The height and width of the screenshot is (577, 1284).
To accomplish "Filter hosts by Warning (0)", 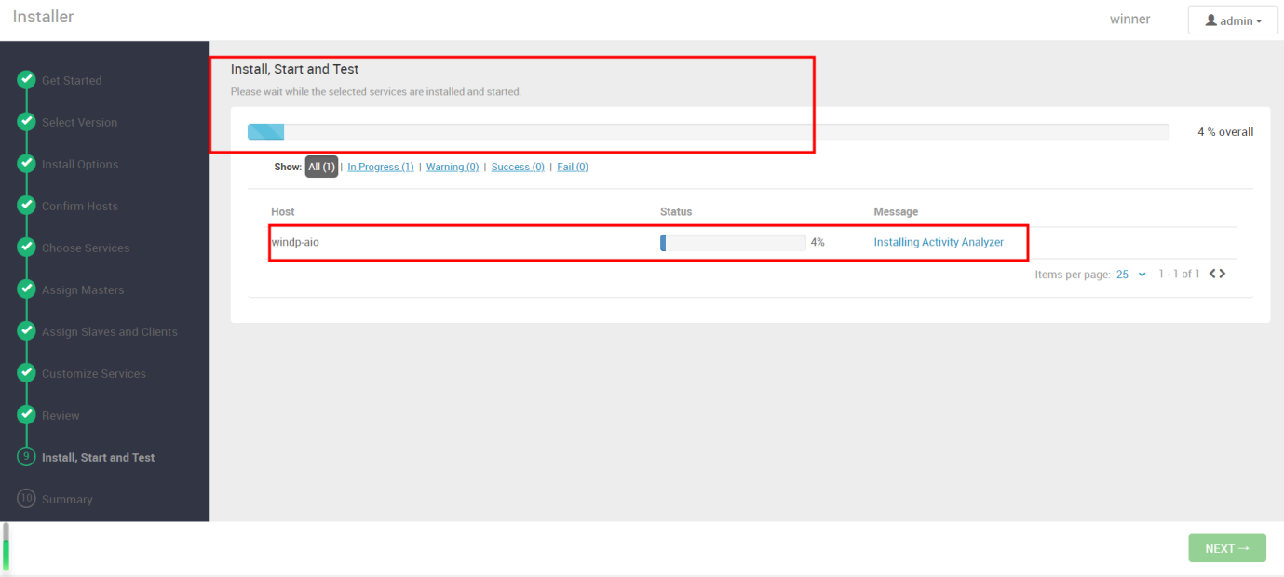I will [x=453, y=167].
